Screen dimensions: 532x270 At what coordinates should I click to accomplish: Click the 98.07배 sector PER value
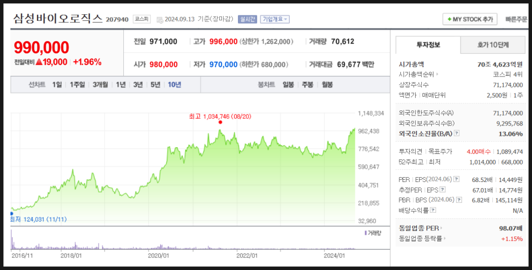pyautogui.click(x=511, y=228)
